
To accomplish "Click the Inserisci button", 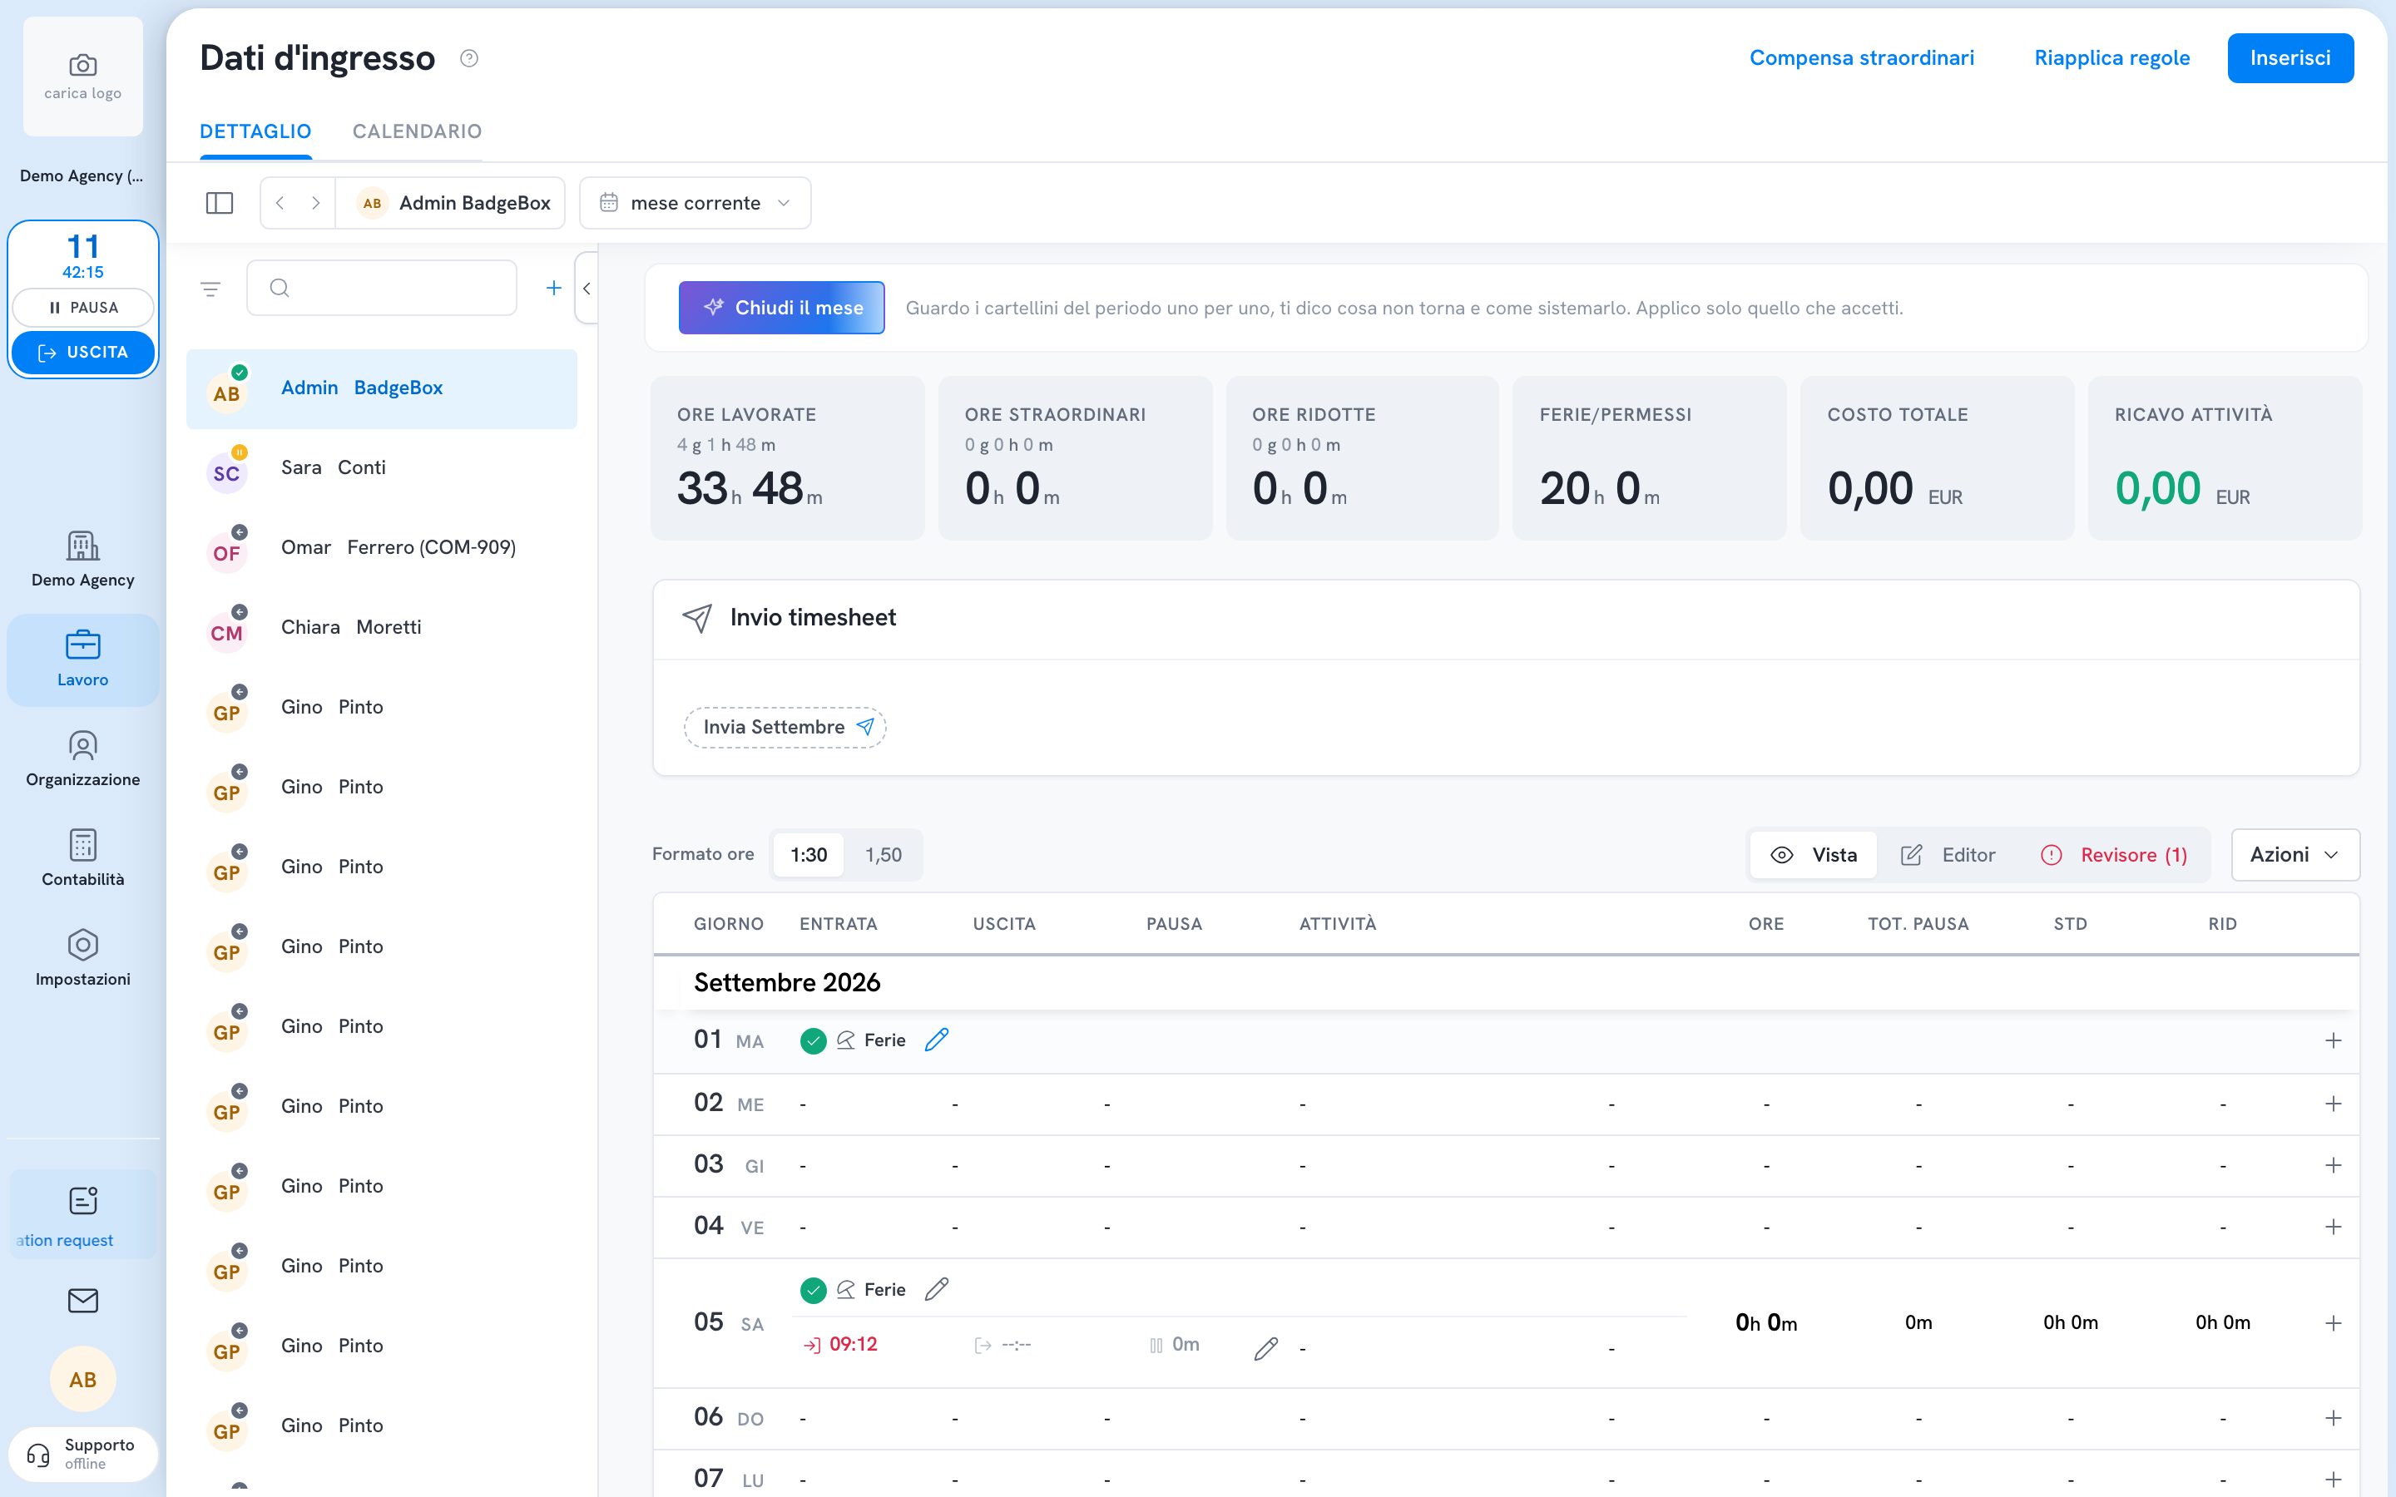I will 2290,58.
